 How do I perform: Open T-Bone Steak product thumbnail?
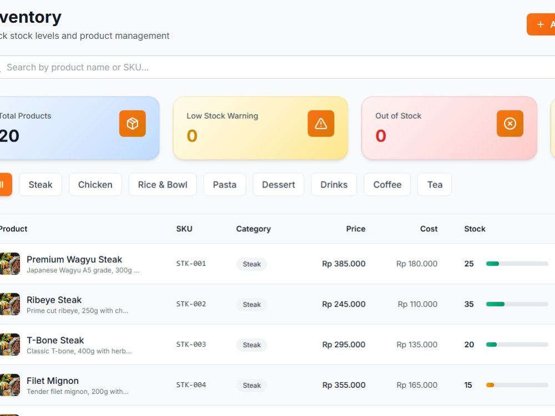pyautogui.click(x=10, y=344)
